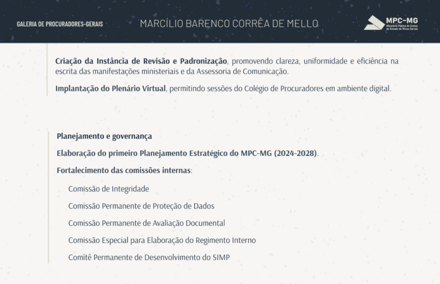This screenshot has width=440, height=284.
Task: Select the Comissão de Integridade item
Action: click(108, 189)
